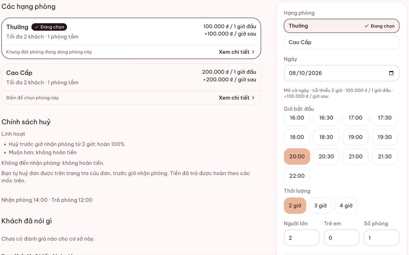Click the highlighted 20:00 time slot
The width and height of the screenshot is (409, 255).
[x=297, y=156]
